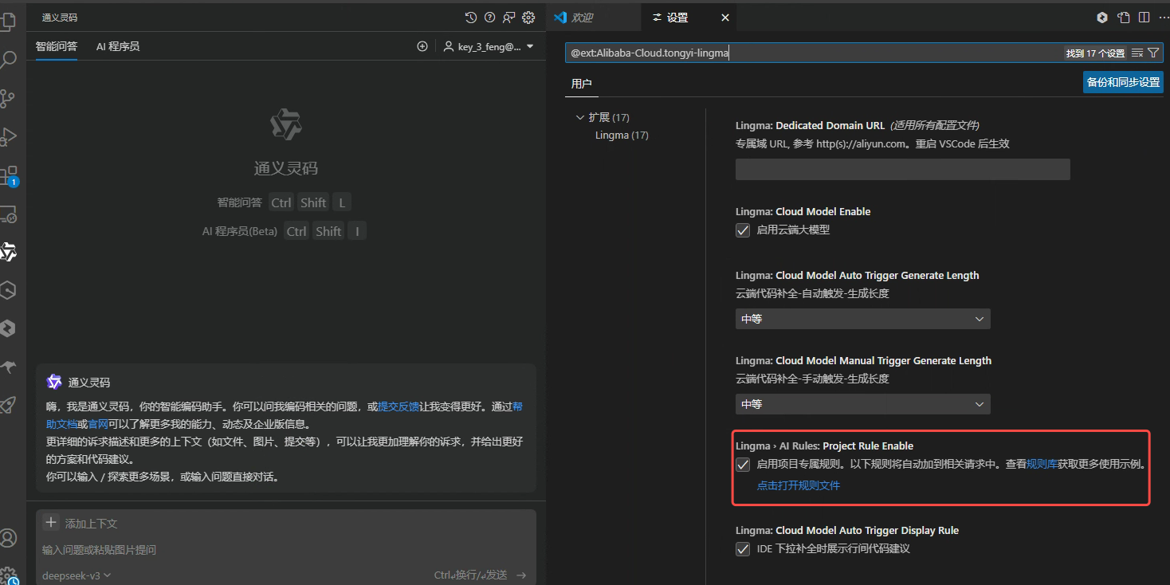
Task: Open the Auto Trigger Generate Length dropdown
Action: (862, 319)
